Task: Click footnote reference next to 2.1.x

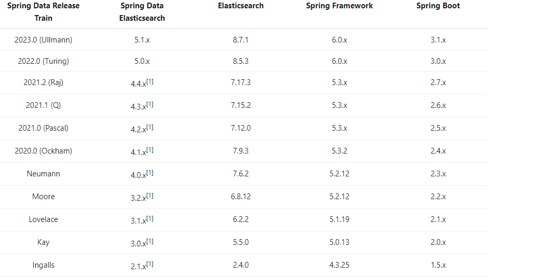Action: coord(150,264)
